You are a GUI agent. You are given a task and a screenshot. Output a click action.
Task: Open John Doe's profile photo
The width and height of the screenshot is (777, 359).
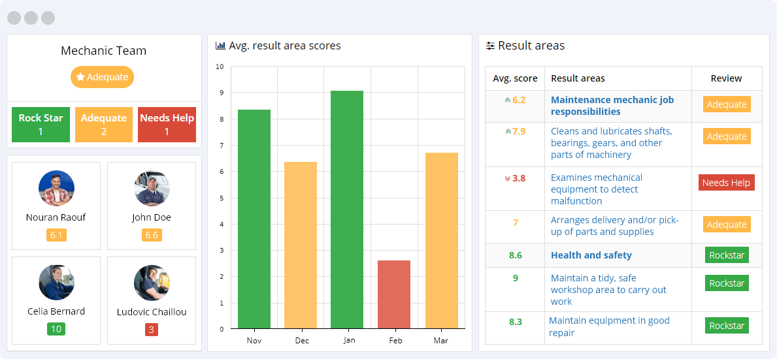(152, 189)
